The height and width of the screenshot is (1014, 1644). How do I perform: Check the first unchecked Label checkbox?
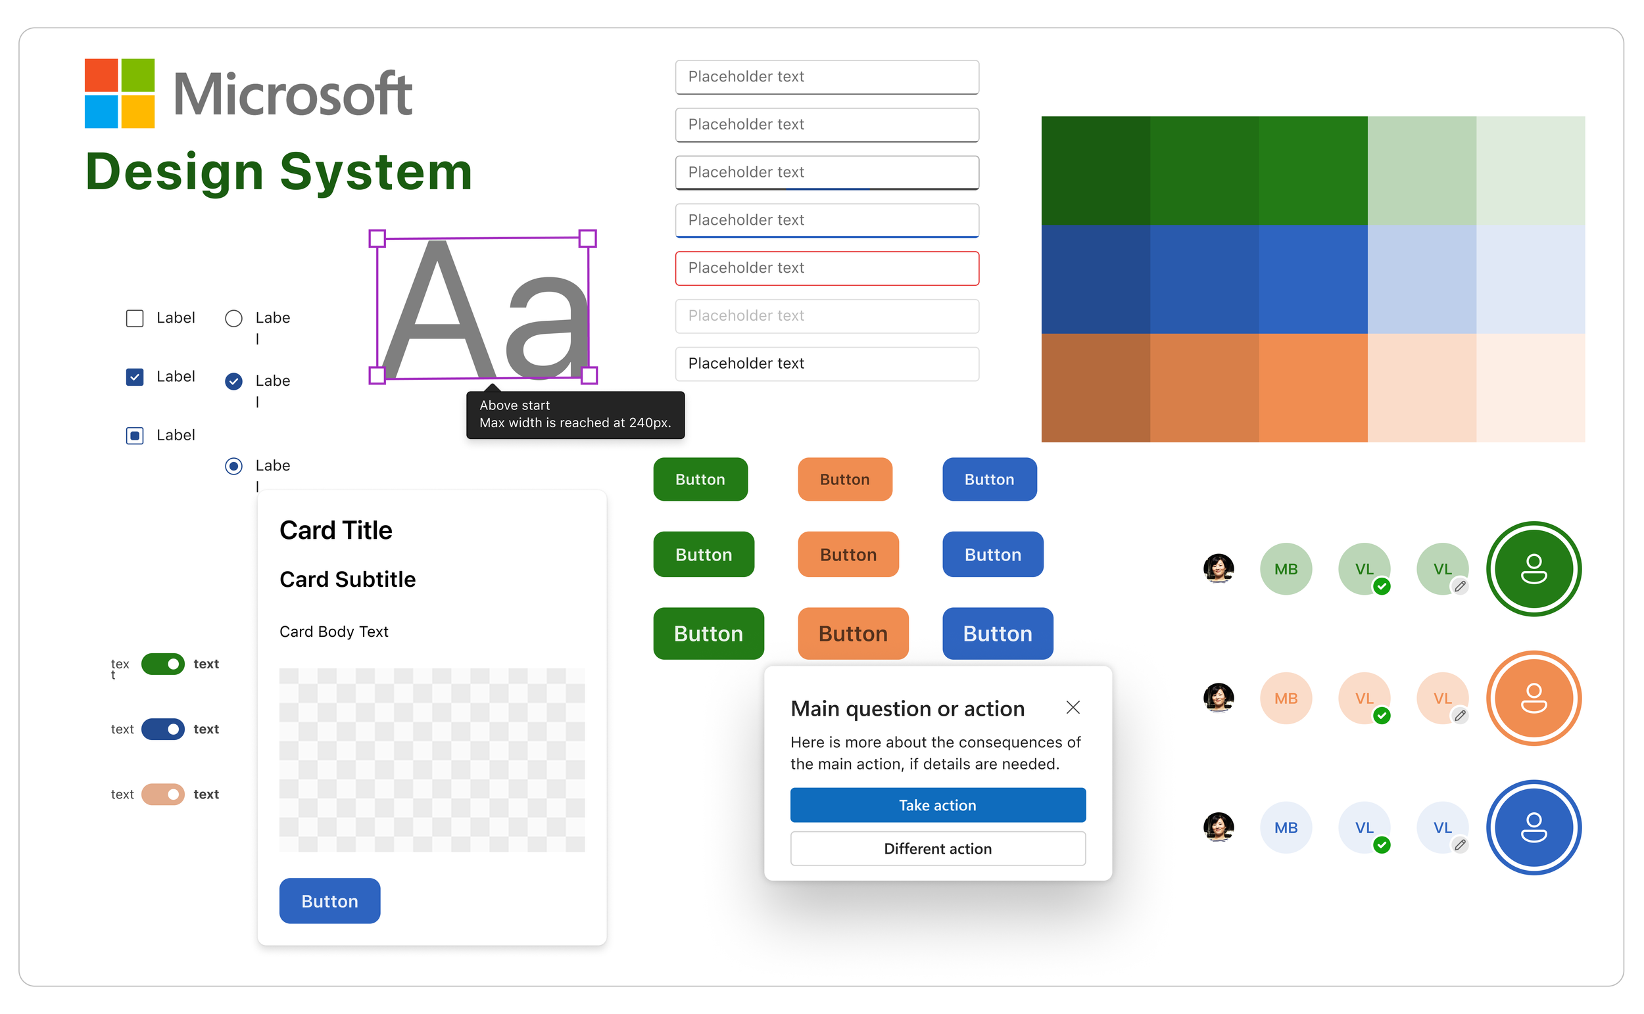tap(135, 318)
